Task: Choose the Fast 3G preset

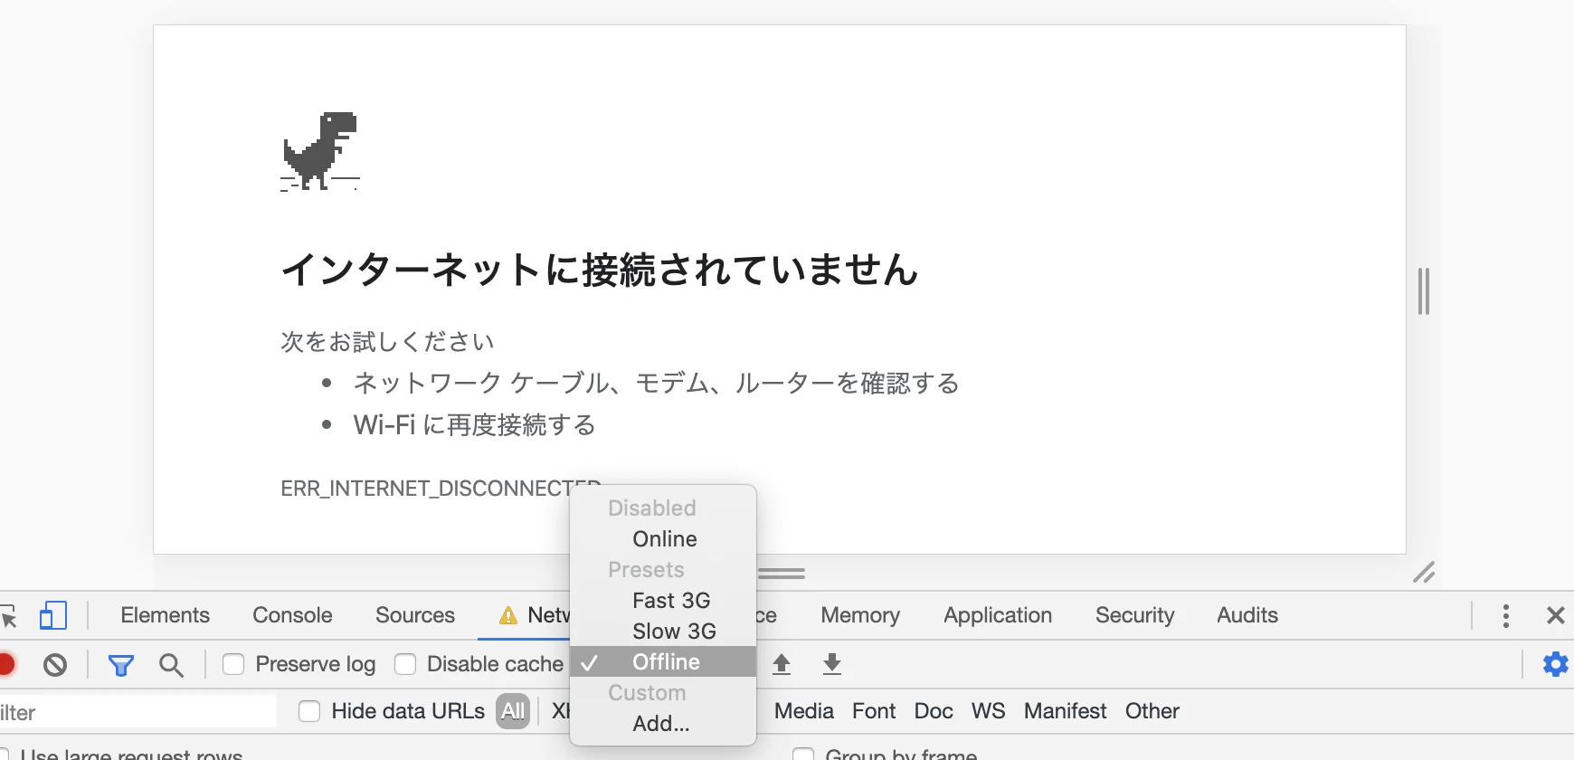Action: (x=663, y=601)
